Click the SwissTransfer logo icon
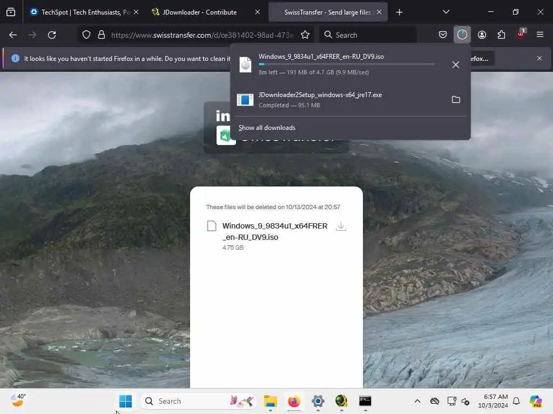Screen dimensions: 553x414 [226, 135]
